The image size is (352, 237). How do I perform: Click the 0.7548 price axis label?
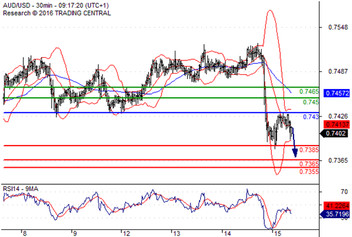[x=338, y=27]
